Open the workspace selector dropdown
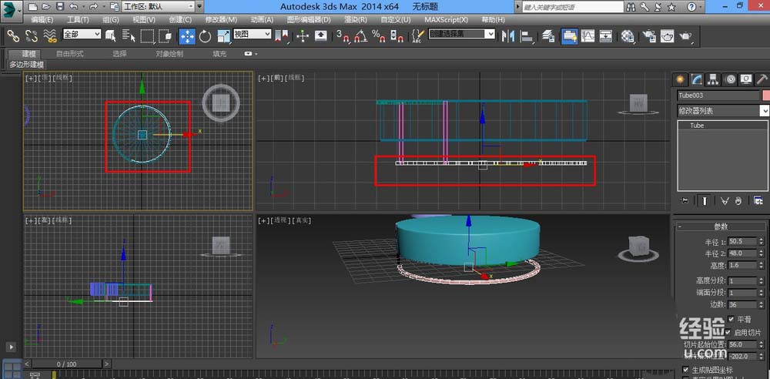 pos(158,7)
